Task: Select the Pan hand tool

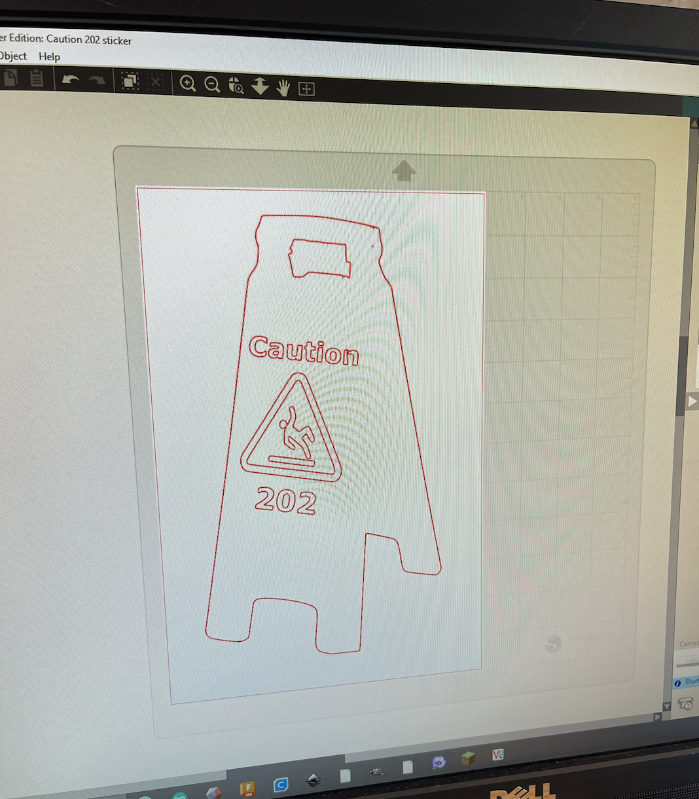Action: [x=283, y=87]
